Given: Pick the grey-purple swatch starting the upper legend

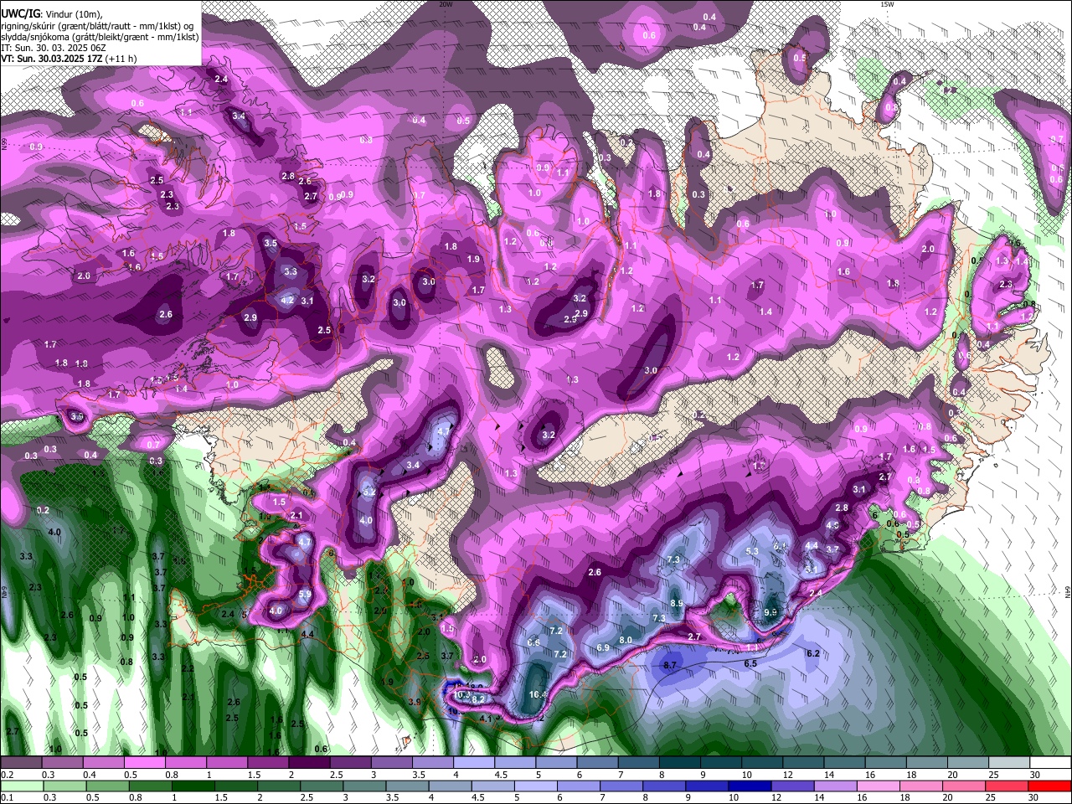Looking at the screenshot, I should (x=20, y=763).
